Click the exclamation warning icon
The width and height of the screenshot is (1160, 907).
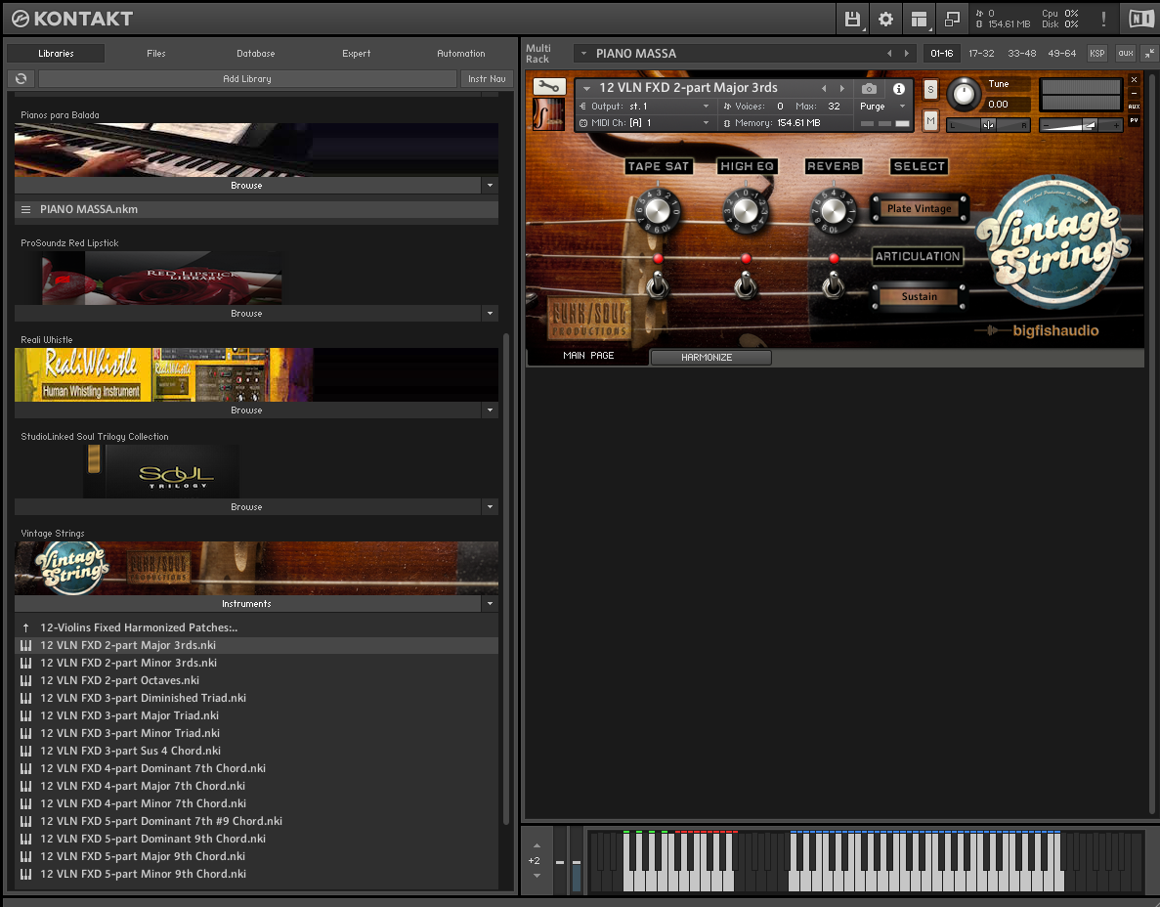(1103, 20)
